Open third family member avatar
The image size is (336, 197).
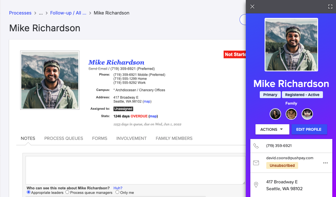click(307, 114)
